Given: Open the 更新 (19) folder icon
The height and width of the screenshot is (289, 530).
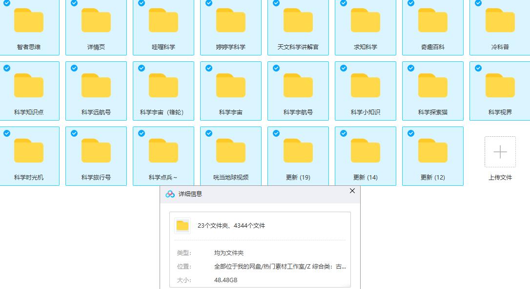Looking at the screenshot, I should click(298, 150).
